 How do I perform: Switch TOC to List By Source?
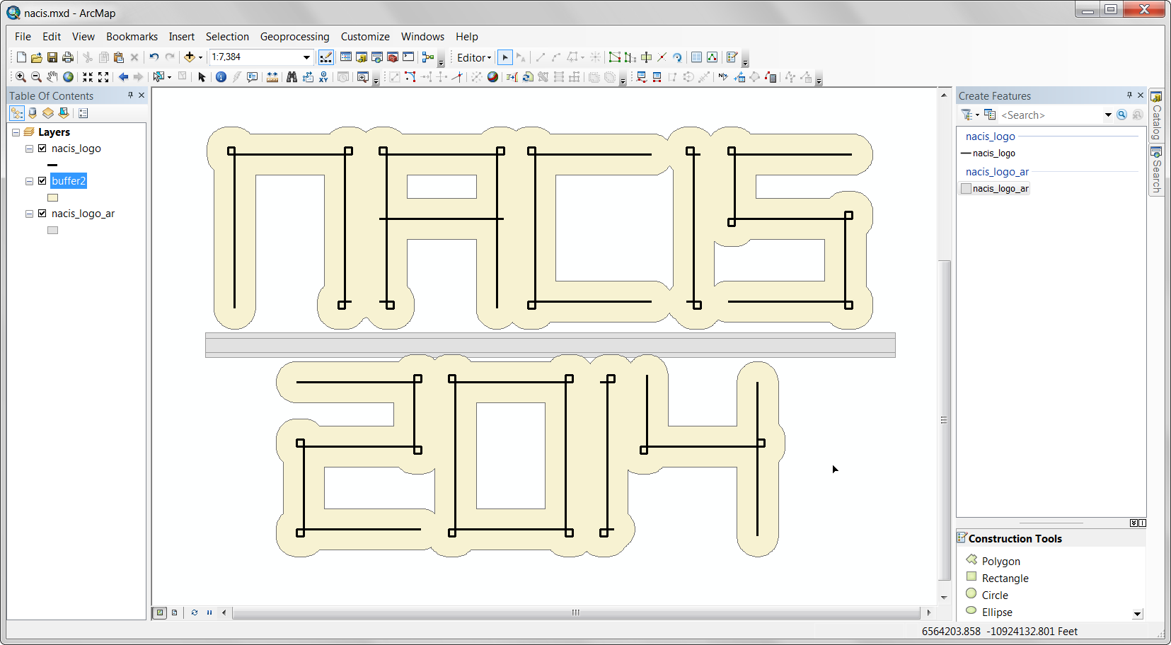33,113
